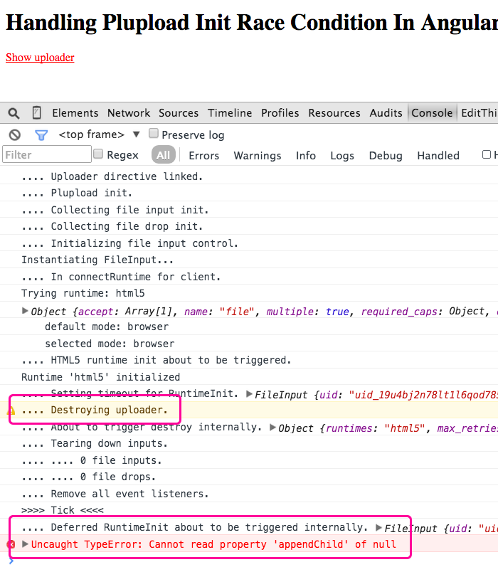Viewport: 498px width, 567px height.
Task: Click the warning icon beside Destroying uploader
Action: point(11,410)
